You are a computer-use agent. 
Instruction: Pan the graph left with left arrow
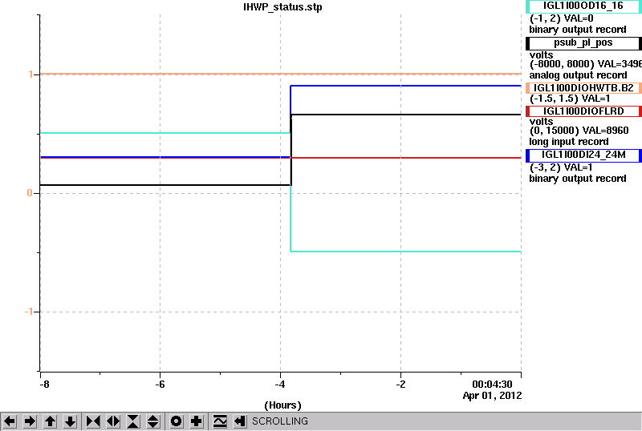[10, 421]
